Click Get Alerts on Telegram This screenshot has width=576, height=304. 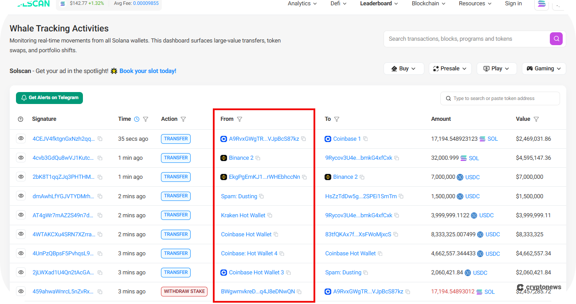click(49, 98)
